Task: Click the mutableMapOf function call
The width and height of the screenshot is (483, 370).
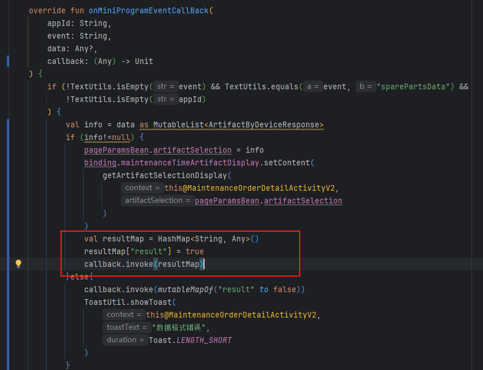Action: (185, 289)
